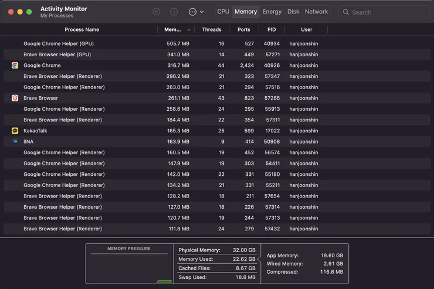
Task: Switch to the Energy tab
Action: click(x=272, y=12)
